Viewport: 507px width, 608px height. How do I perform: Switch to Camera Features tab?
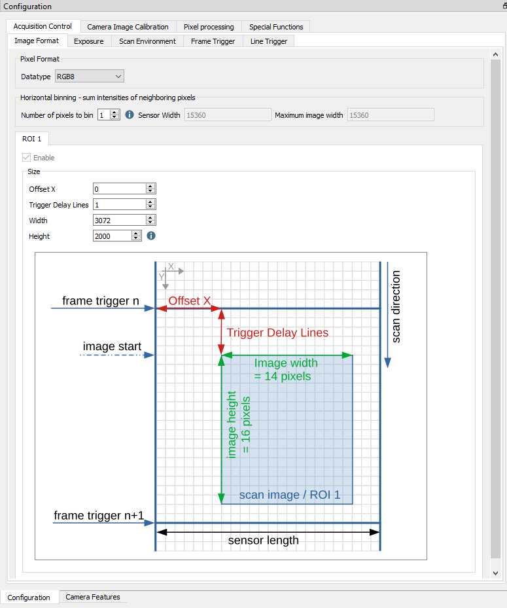(x=93, y=597)
